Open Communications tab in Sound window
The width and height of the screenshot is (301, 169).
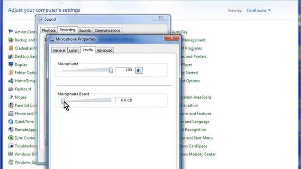(x=107, y=30)
